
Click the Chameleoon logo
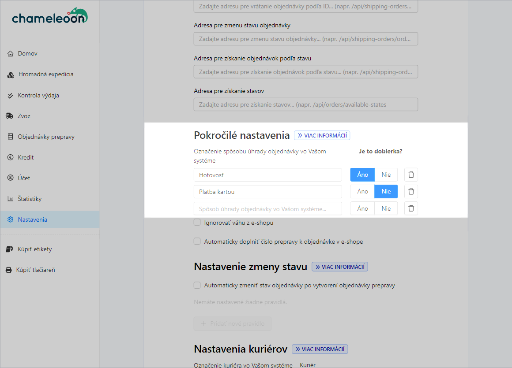click(x=49, y=16)
